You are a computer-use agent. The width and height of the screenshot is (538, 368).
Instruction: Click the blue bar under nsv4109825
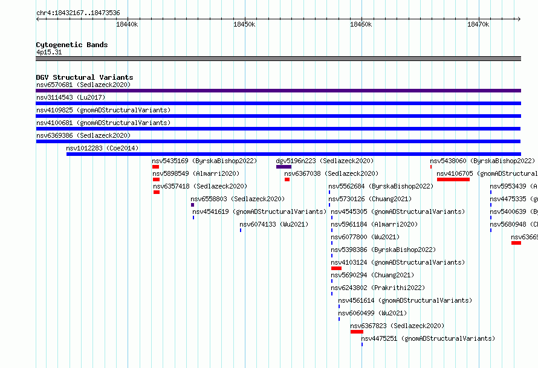click(x=278, y=116)
